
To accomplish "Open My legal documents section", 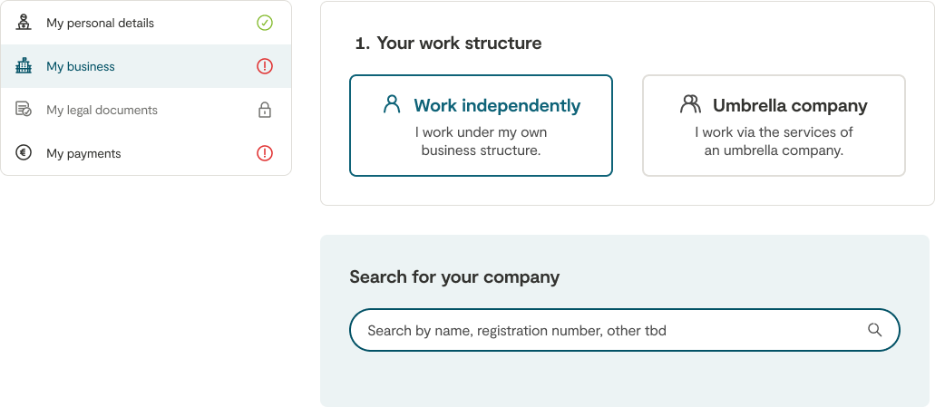I will click(x=102, y=110).
